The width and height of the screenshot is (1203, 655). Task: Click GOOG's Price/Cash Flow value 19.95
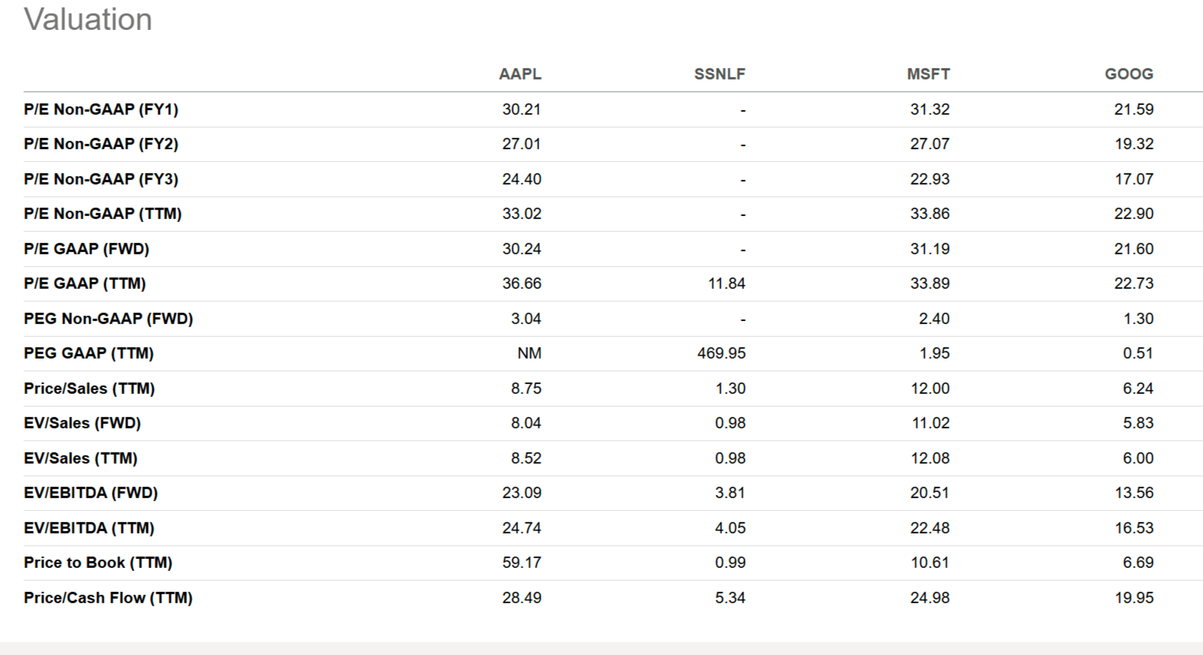pyautogui.click(x=1133, y=598)
